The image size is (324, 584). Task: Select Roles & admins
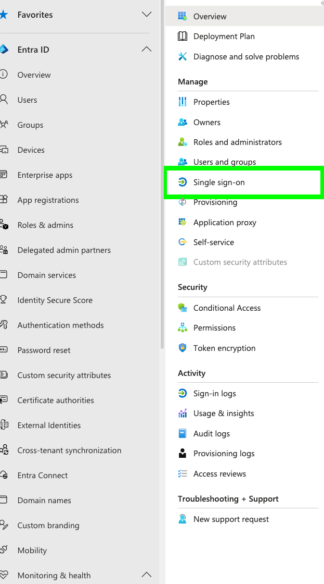point(45,225)
